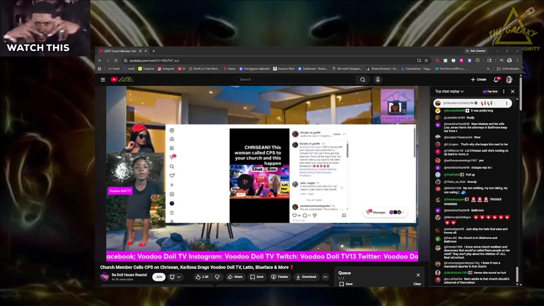544x306 pixels.
Task: Save the Queue as a playlist
Action: pyautogui.click(x=346, y=284)
